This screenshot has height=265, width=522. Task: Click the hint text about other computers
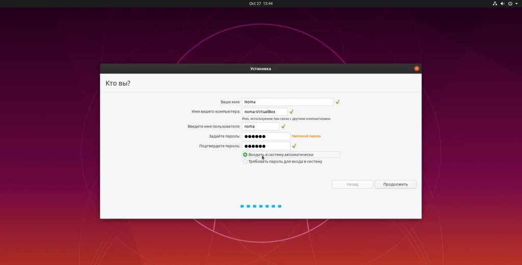tap(286, 119)
